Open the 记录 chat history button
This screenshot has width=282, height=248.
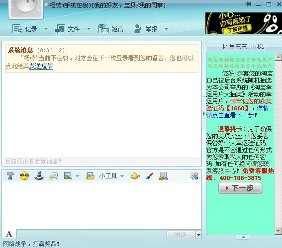click(x=25, y=29)
